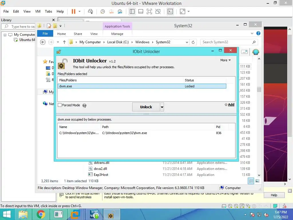Image resolution: width=293 pixels, height=220 pixels.
Task: Open snapshot manager icon
Action: tap(120, 11)
